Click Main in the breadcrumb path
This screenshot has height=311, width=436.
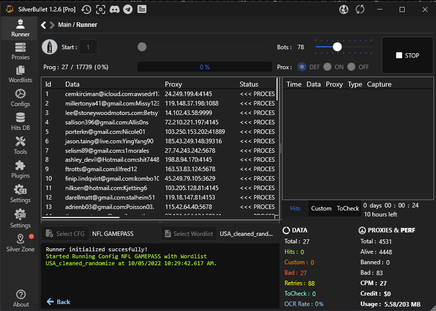64,25
